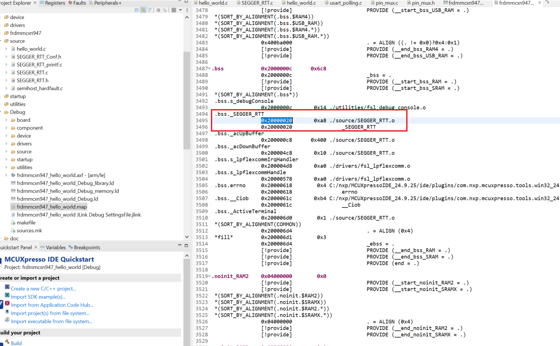Click Import executable from file system link
This screenshot has width=560, height=346.
tap(52, 321)
